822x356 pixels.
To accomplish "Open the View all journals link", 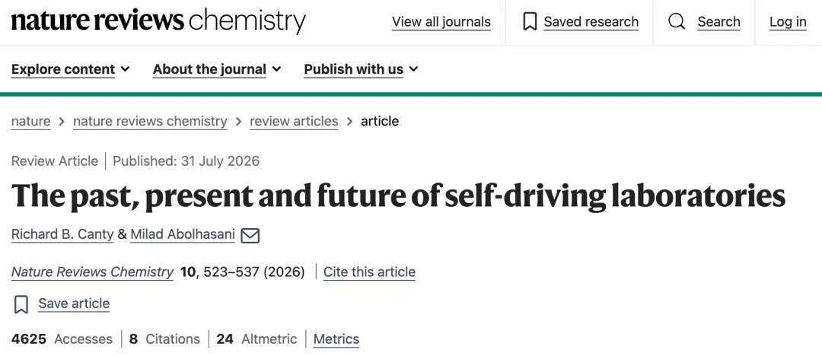I will click(441, 22).
